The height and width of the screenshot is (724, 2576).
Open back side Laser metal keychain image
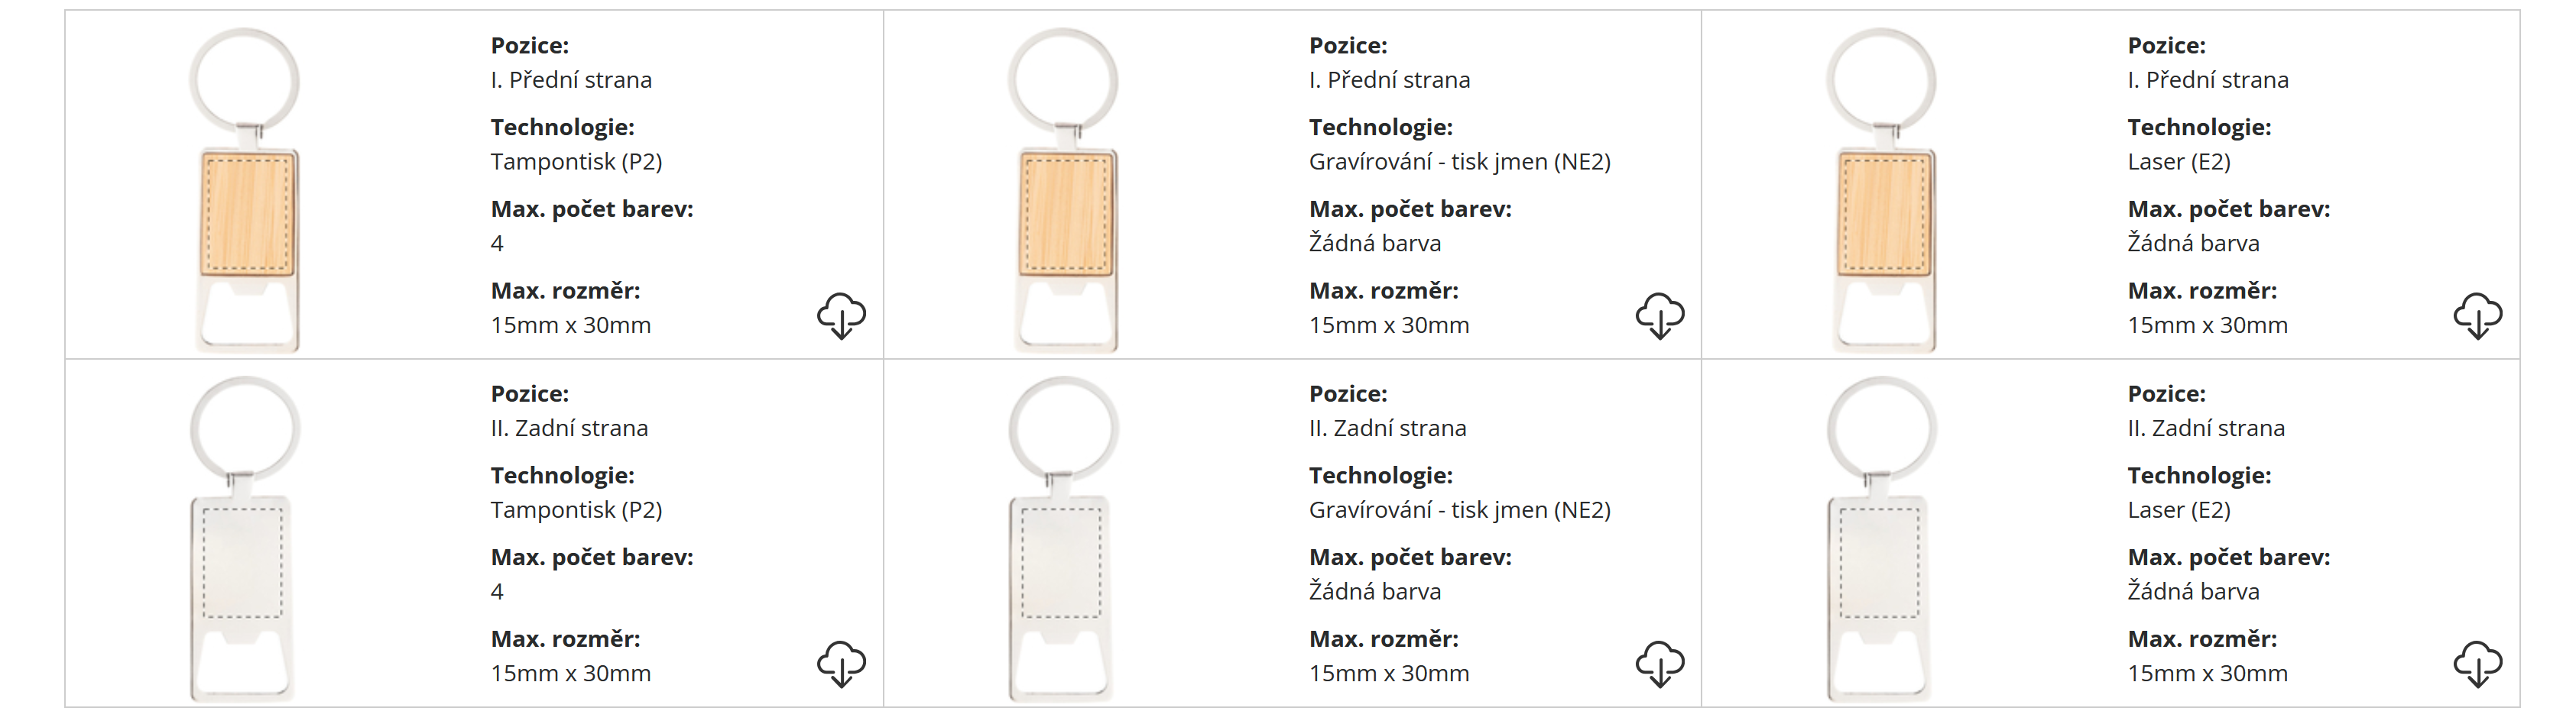click(x=1880, y=539)
